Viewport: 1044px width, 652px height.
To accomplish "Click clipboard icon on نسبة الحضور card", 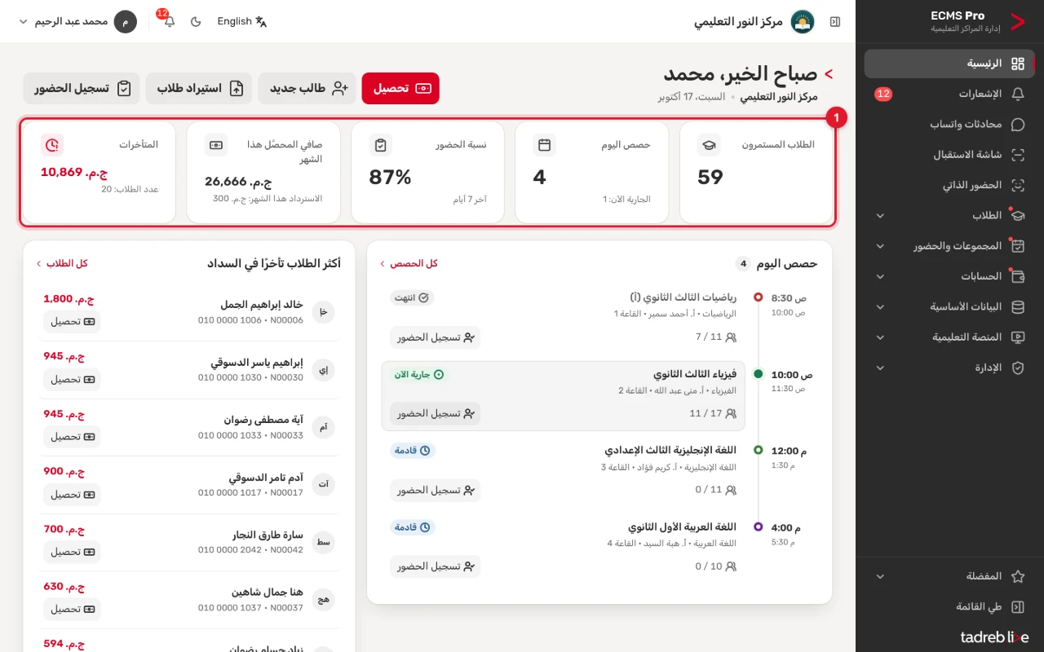I will pos(381,145).
